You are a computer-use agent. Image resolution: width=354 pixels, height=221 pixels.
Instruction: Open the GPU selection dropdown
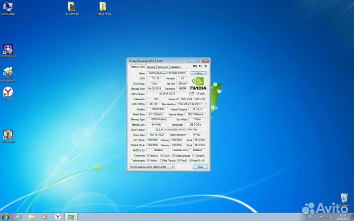(151, 167)
